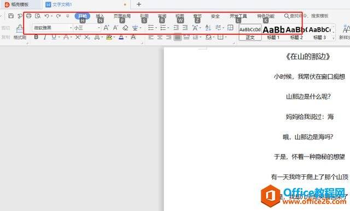
Task: Align text left
Action: pyautogui.click(x=151, y=38)
